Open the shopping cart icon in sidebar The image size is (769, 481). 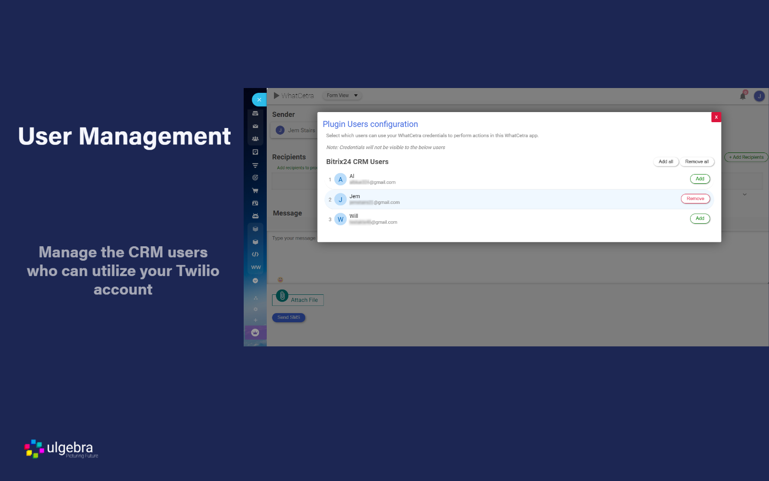point(255,190)
